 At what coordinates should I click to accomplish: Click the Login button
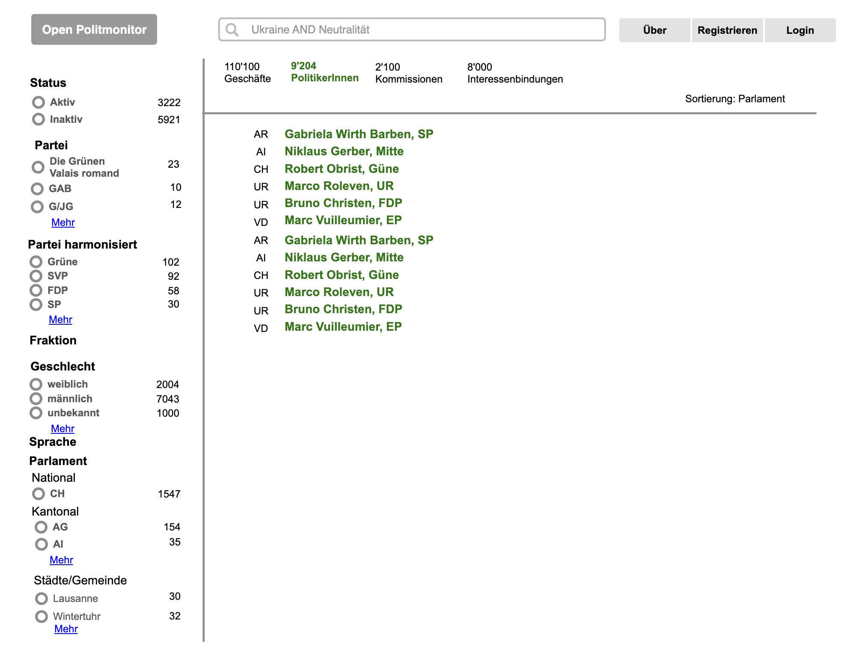pos(800,30)
